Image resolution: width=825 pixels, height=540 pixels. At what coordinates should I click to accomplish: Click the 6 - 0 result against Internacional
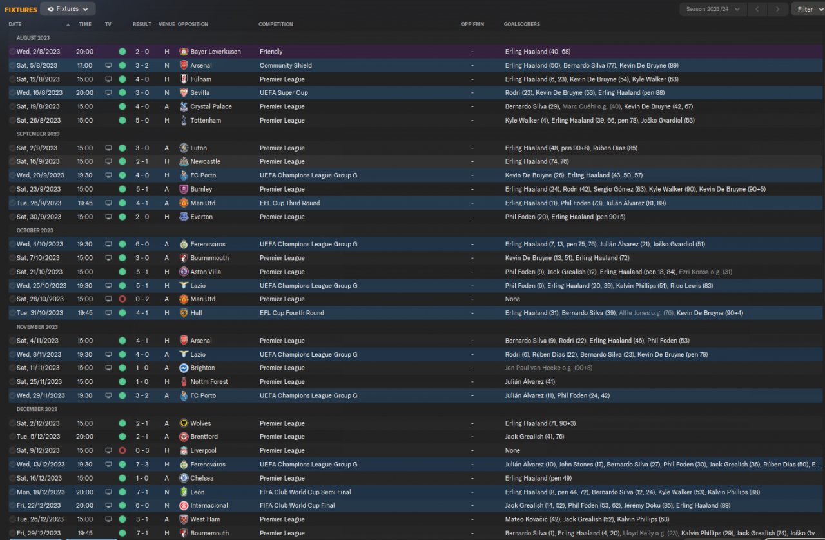click(x=142, y=506)
